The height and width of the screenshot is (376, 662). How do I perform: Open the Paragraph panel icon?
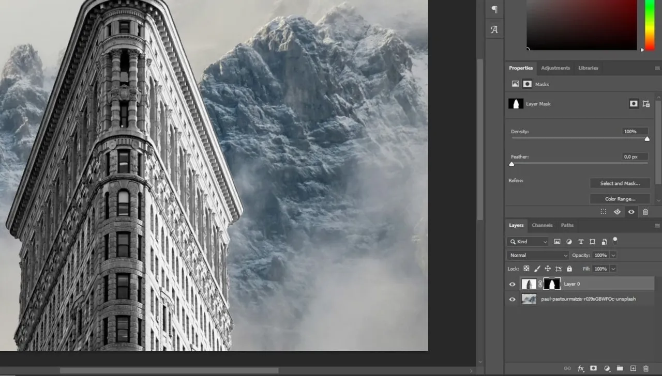pyautogui.click(x=494, y=9)
